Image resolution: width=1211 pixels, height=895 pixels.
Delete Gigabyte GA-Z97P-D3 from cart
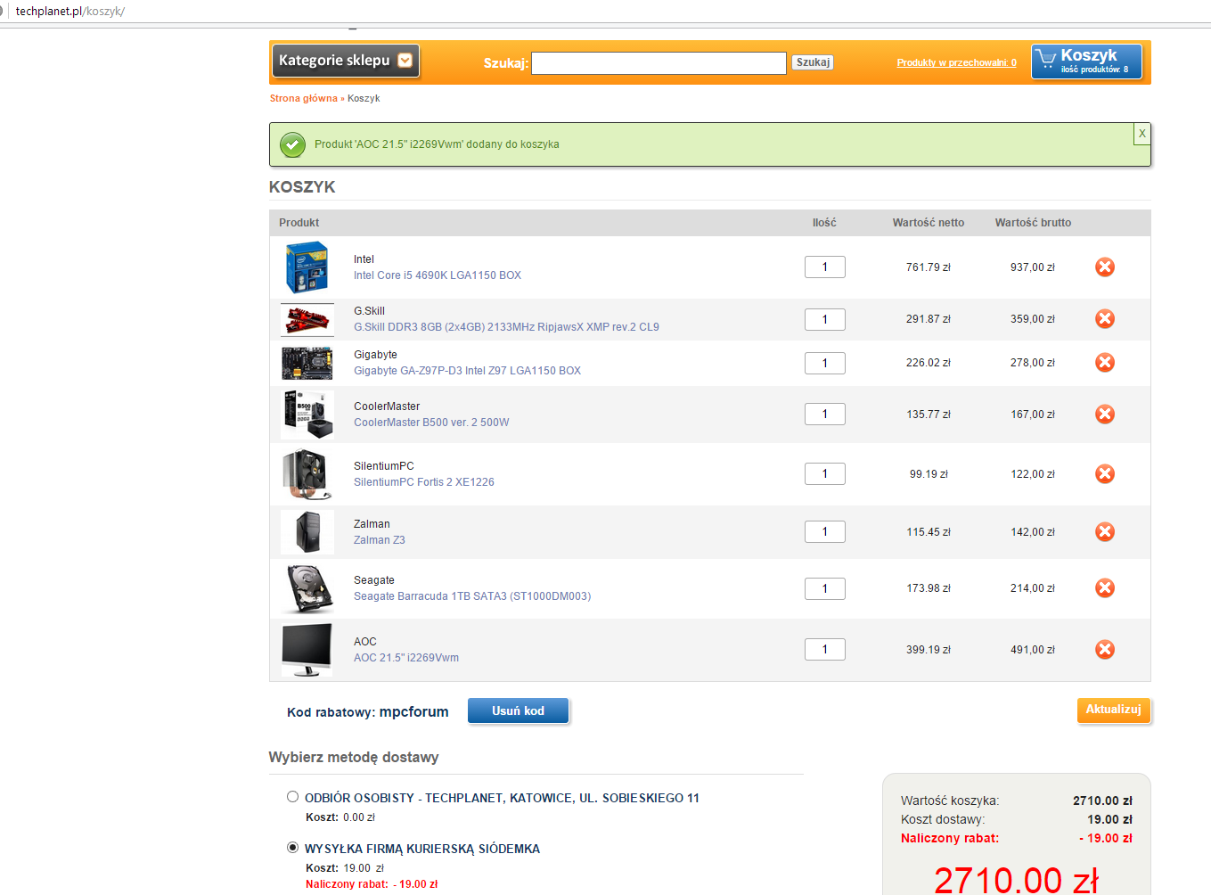pyautogui.click(x=1105, y=363)
